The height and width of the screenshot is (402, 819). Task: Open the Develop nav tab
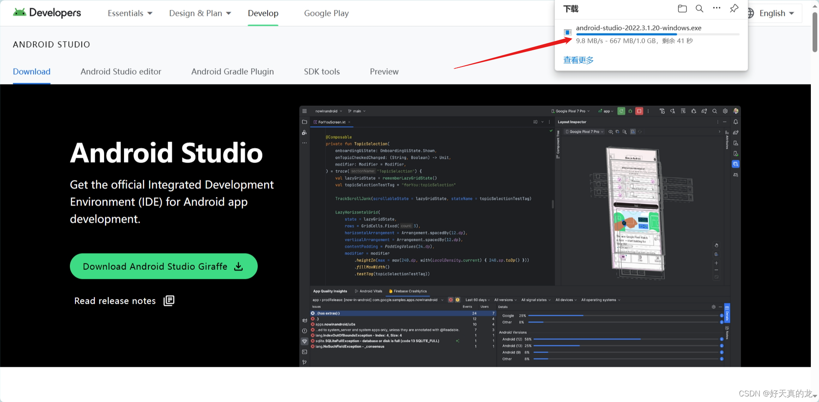263,13
